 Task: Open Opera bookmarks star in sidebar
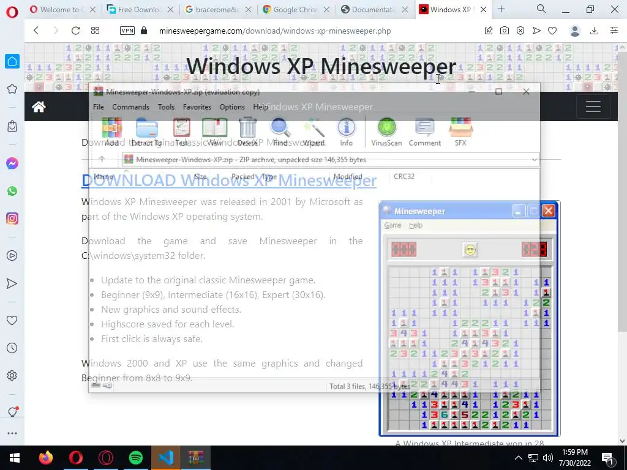coord(12,89)
